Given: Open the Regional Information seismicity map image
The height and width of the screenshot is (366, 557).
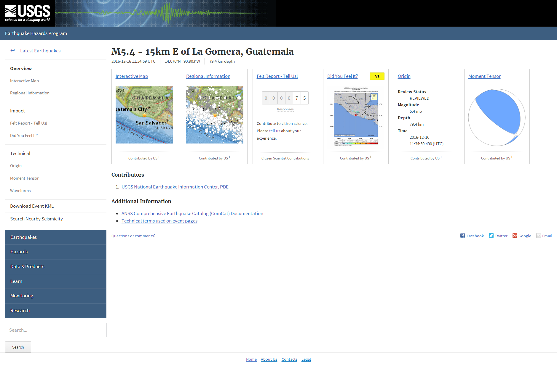Looking at the screenshot, I should click(x=215, y=115).
